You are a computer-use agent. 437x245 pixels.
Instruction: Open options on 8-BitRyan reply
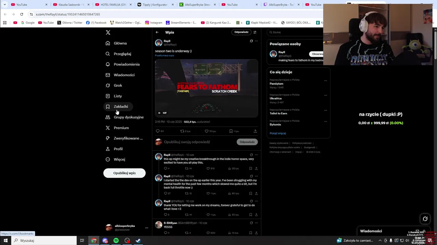(x=256, y=223)
